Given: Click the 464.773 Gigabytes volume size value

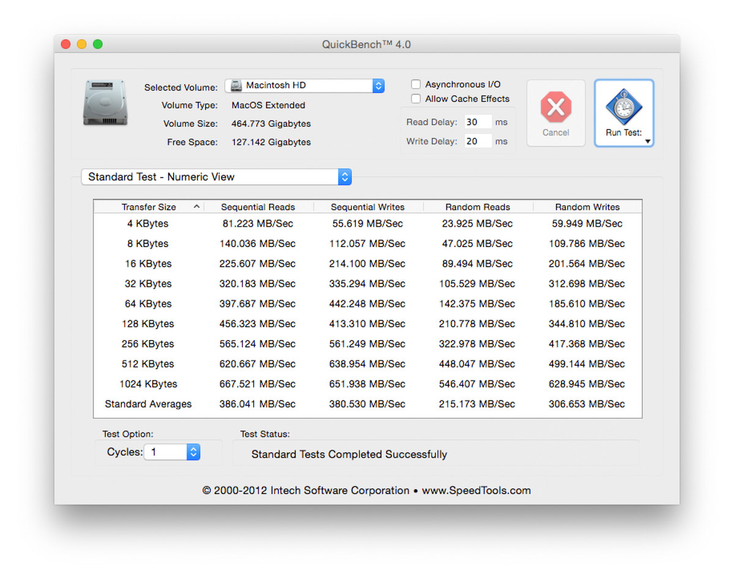Looking at the screenshot, I should click(271, 124).
